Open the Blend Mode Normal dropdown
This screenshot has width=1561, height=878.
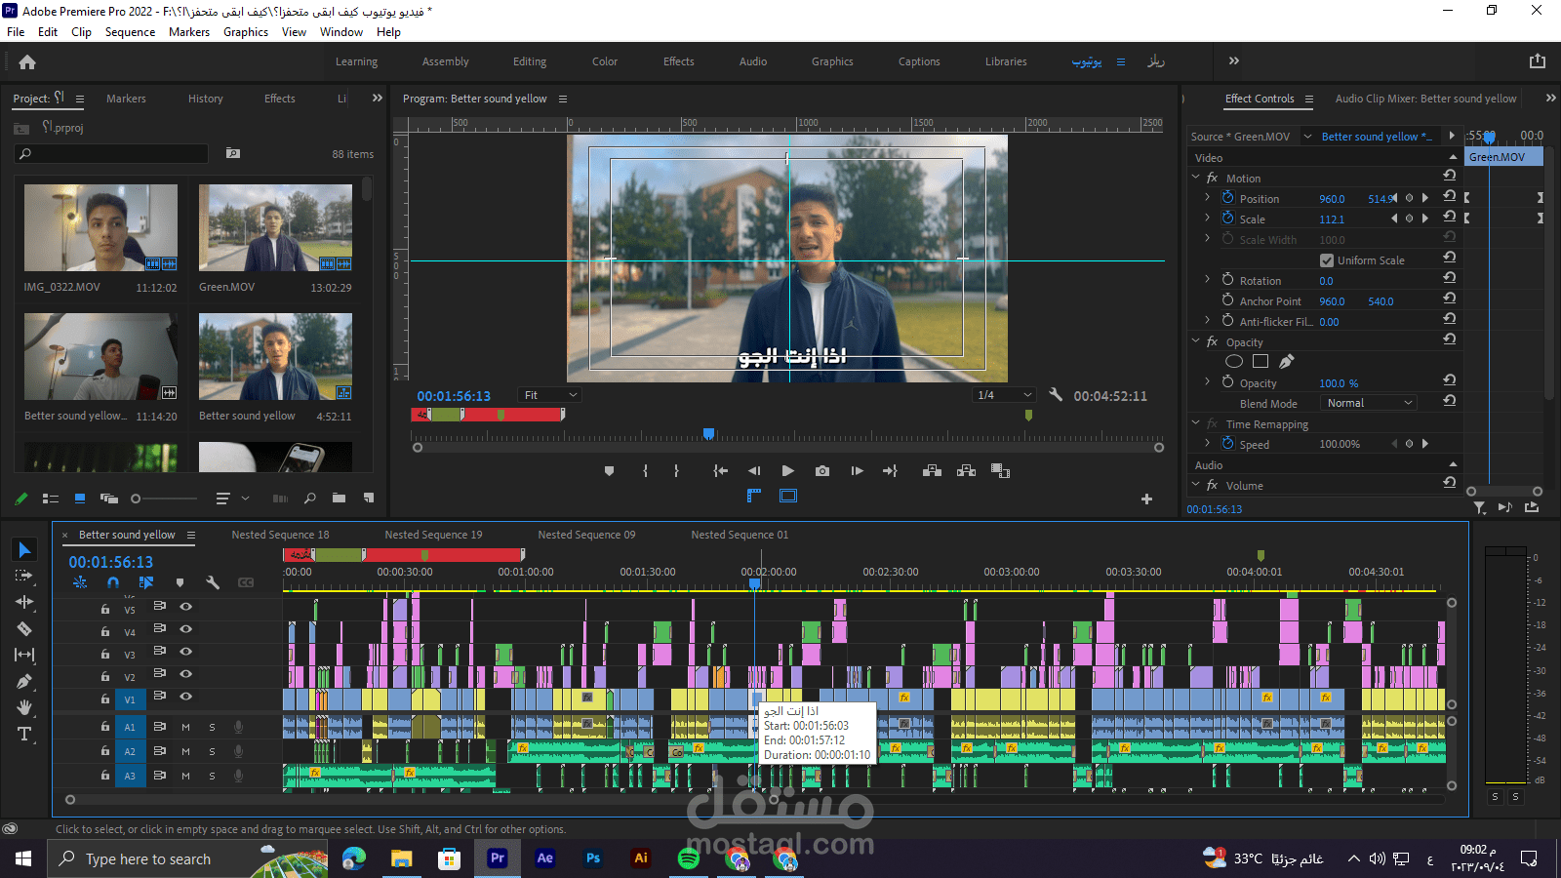pyautogui.click(x=1369, y=403)
